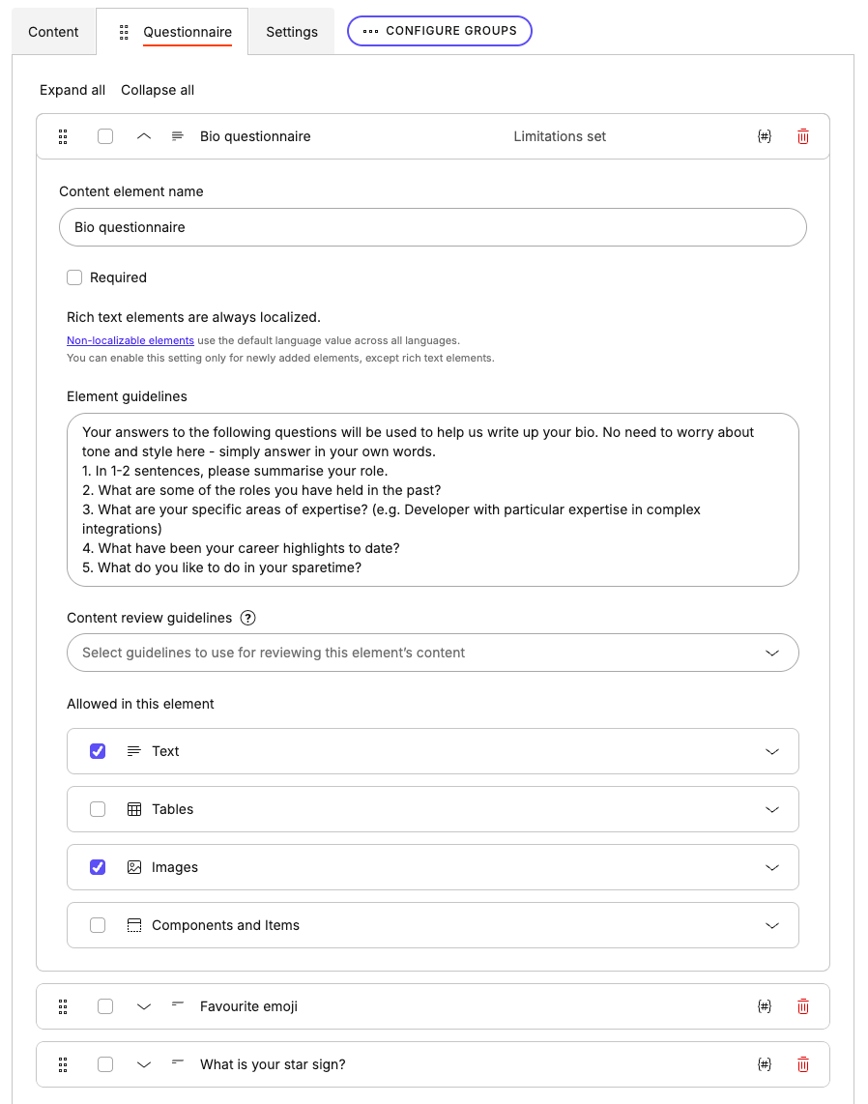The width and height of the screenshot is (868, 1104).
Task: Uncheck the Text allowed option
Action: [x=98, y=751]
